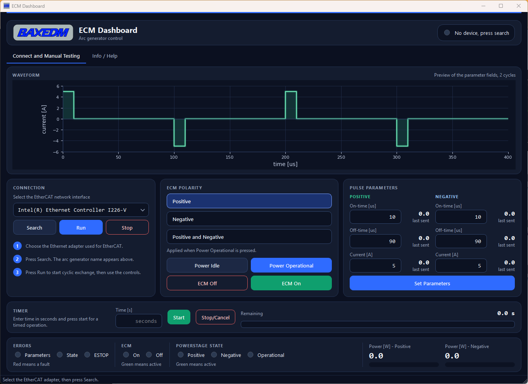Click the timer Remaining progress bar
This screenshot has height=384, width=528.
[378, 324]
